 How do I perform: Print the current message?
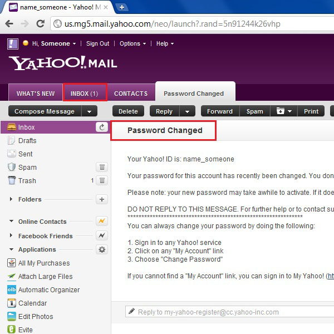(x=311, y=111)
